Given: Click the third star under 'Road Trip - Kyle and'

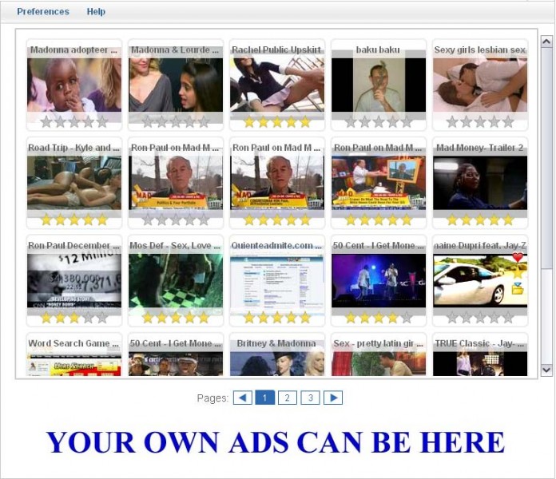Looking at the screenshot, I should [x=74, y=220].
